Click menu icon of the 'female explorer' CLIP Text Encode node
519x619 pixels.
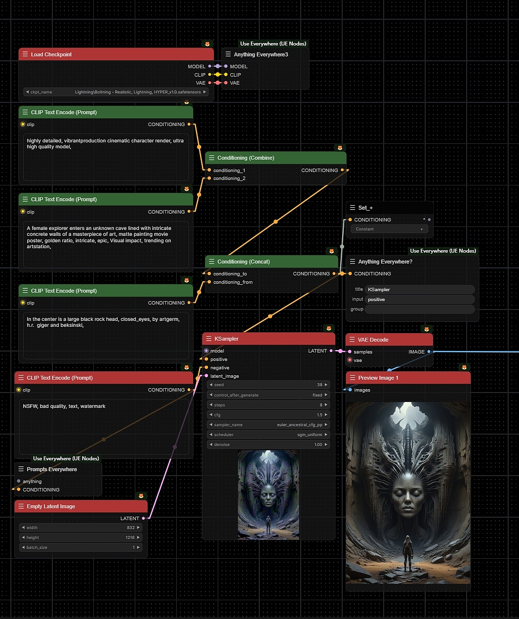point(25,199)
